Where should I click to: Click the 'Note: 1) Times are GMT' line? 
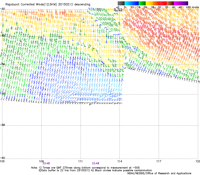pyautogui.click(x=85, y=168)
